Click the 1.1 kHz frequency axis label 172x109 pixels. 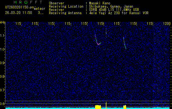tap(2, 35)
